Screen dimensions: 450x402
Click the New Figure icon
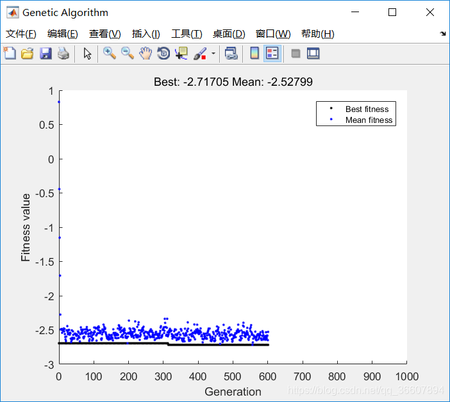click(10, 54)
